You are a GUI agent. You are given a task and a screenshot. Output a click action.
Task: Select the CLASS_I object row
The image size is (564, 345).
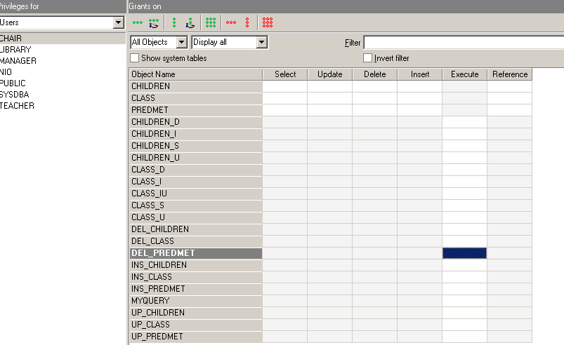click(x=196, y=182)
